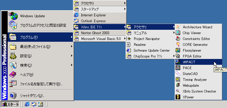The height and width of the screenshot is (108, 227).
Task: Click the Project Navigator text label
Action: click(147, 39)
